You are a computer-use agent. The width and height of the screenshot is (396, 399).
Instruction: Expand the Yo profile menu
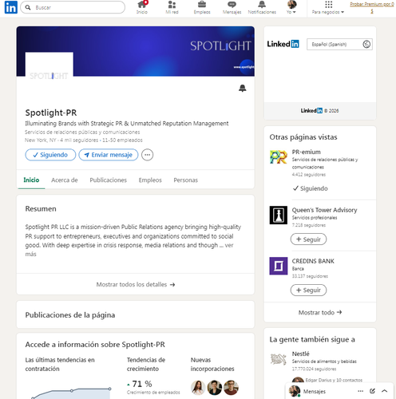tap(291, 7)
